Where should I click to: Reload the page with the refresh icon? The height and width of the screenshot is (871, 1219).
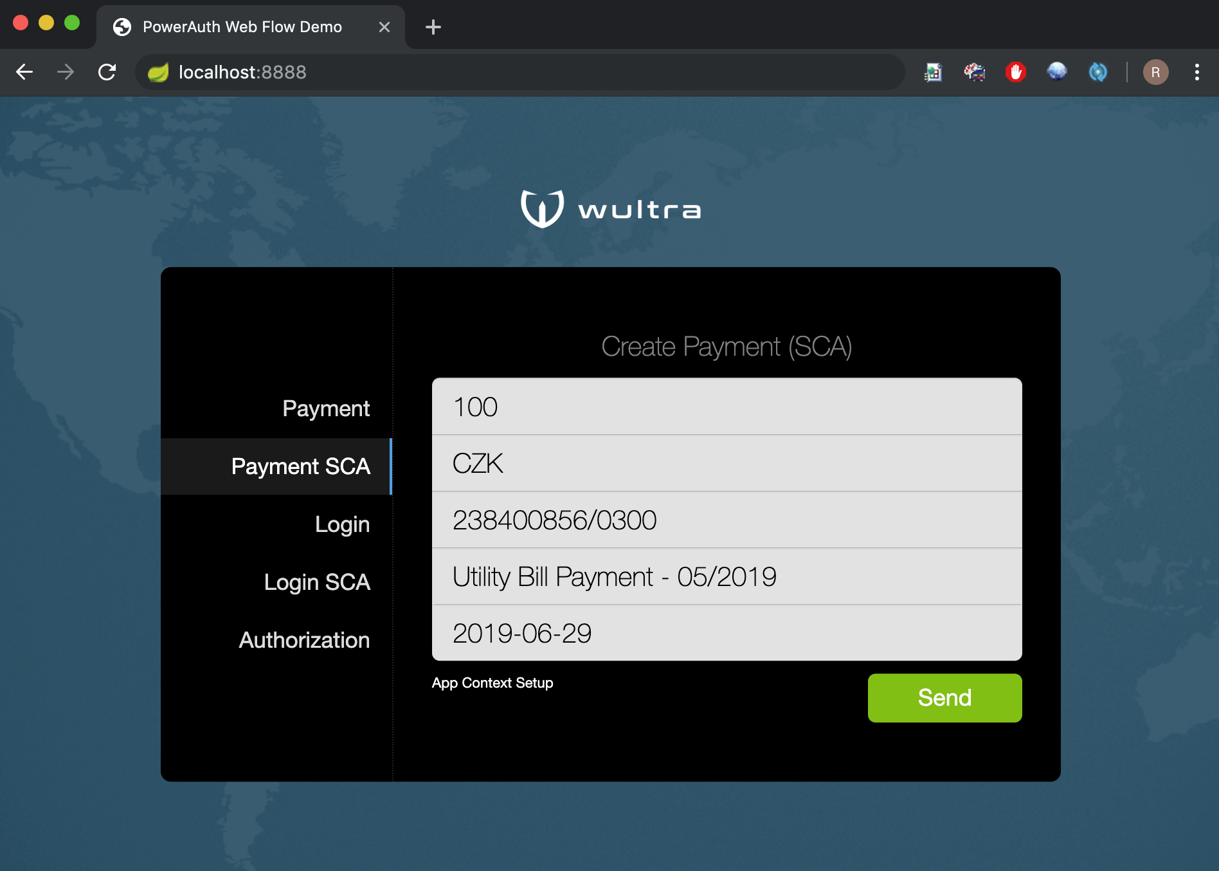107,72
